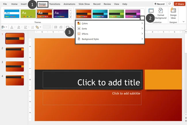Screen dimensions: 187x125
Task: Apply the green theme thumbnail
Action: pyautogui.click(x=28, y=14)
